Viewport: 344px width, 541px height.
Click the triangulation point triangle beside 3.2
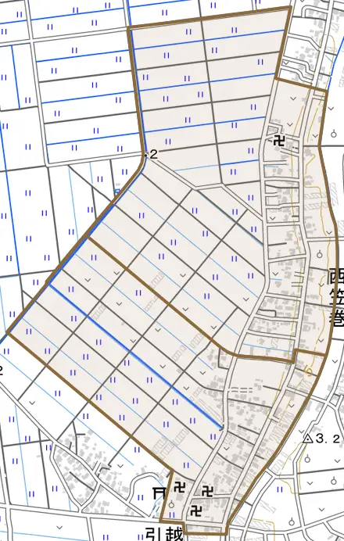tap(307, 439)
